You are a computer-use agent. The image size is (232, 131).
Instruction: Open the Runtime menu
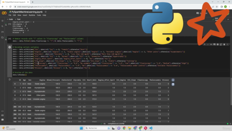click(32, 15)
